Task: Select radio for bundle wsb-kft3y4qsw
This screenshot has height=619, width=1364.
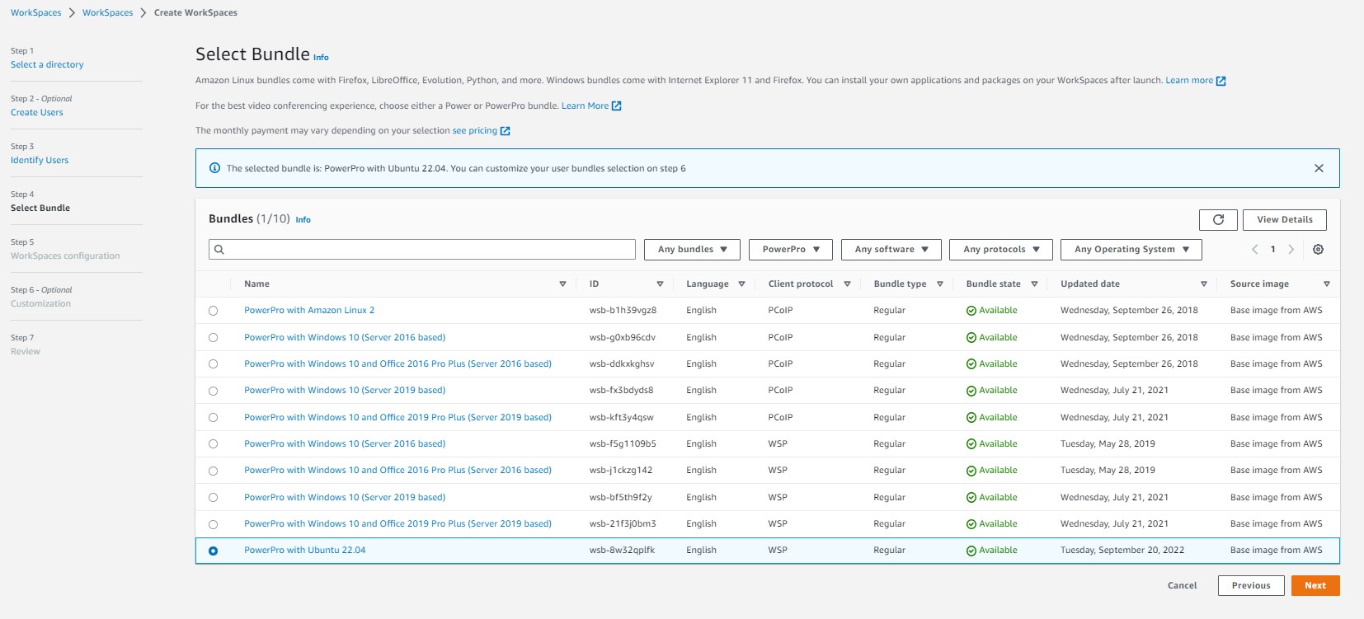Action: click(x=213, y=417)
